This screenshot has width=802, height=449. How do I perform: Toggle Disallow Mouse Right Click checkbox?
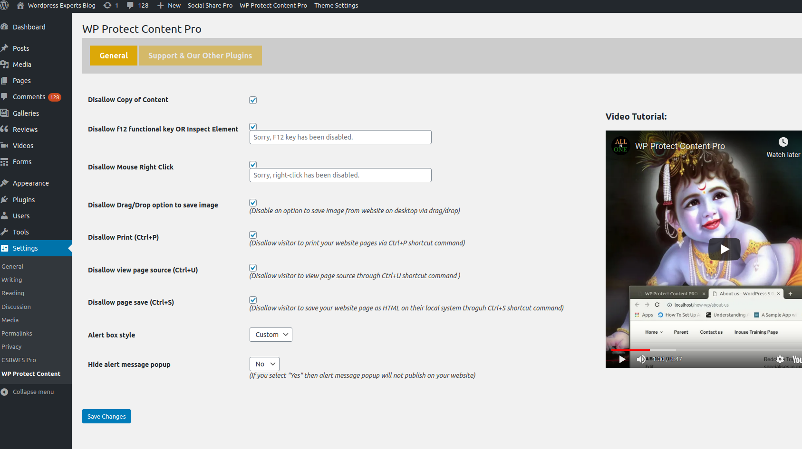pos(253,165)
